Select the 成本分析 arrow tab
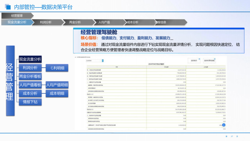 click(133, 22)
